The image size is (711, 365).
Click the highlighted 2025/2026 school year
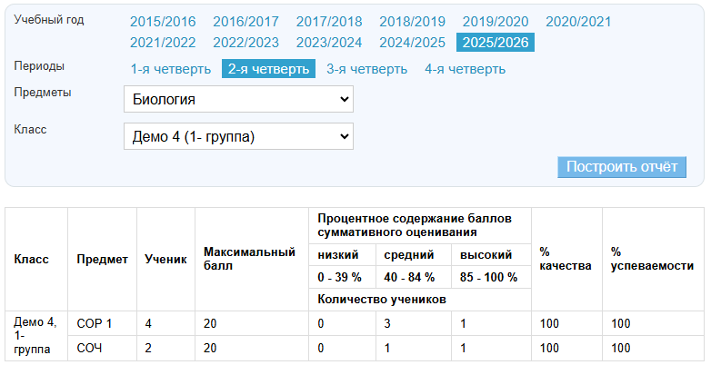pyautogui.click(x=496, y=42)
